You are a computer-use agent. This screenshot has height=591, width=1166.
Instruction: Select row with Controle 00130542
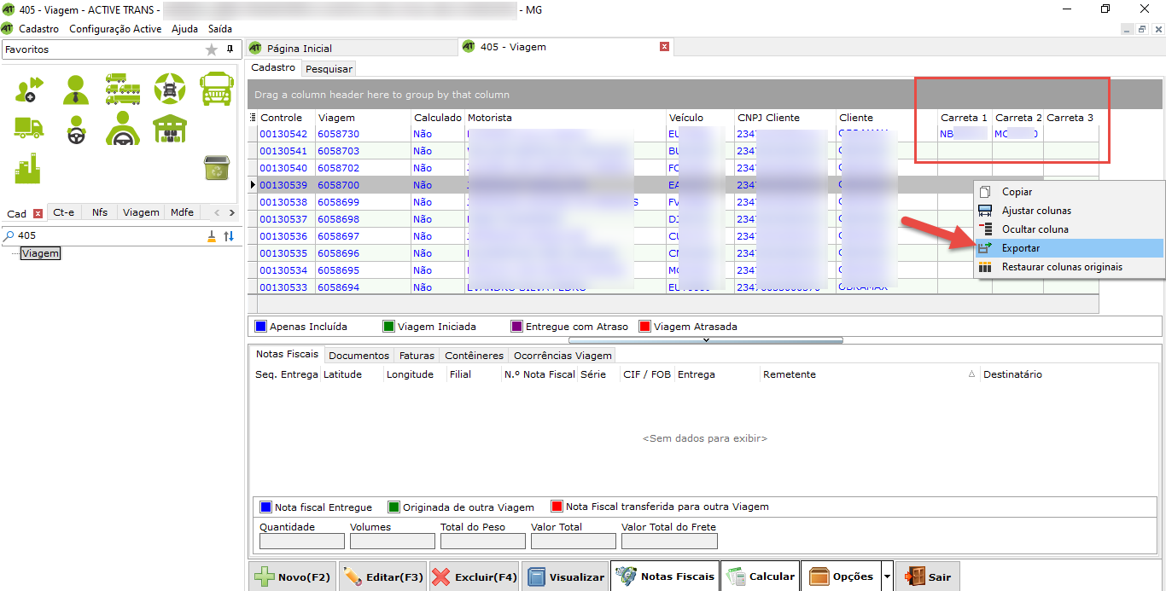coord(673,134)
